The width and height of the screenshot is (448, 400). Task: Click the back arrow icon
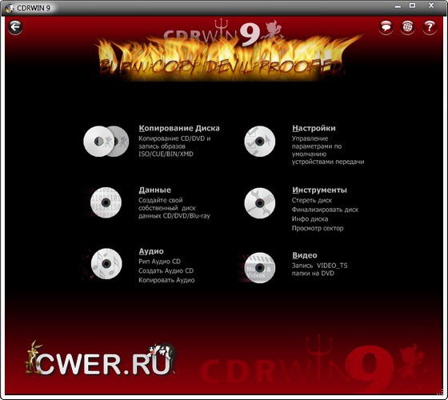(15, 27)
